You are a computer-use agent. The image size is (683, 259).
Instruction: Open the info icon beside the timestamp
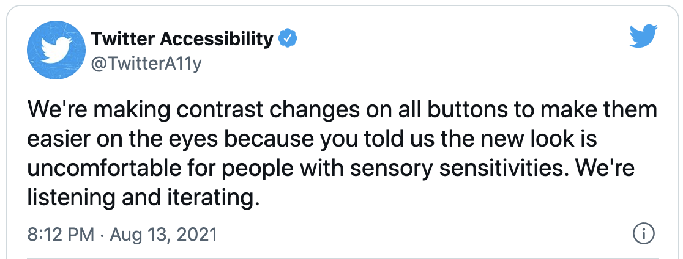pos(643,235)
